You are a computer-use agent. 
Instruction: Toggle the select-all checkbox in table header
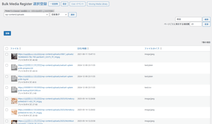(x=7, y=48)
